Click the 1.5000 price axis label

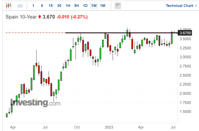point(185,112)
